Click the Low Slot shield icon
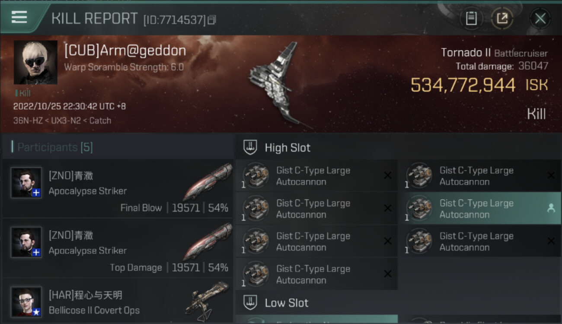This screenshot has width=562, height=324. point(250,302)
